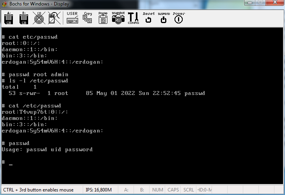Click the SCRL indicator in status bar

coord(189,190)
